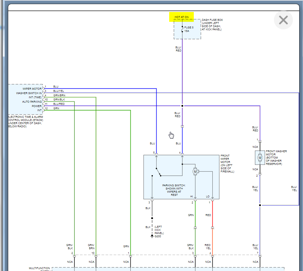Click the Electronic Time & Alarm Control Module label

point(25,122)
